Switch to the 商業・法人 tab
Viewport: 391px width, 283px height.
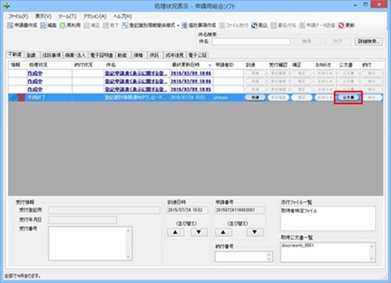pos(75,56)
